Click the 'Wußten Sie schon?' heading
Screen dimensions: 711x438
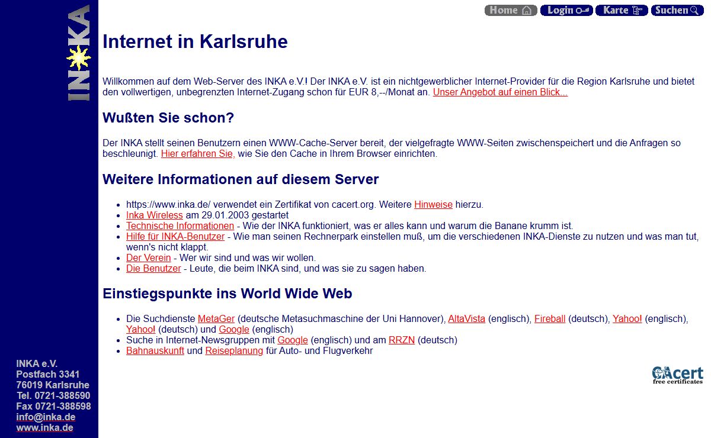168,118
